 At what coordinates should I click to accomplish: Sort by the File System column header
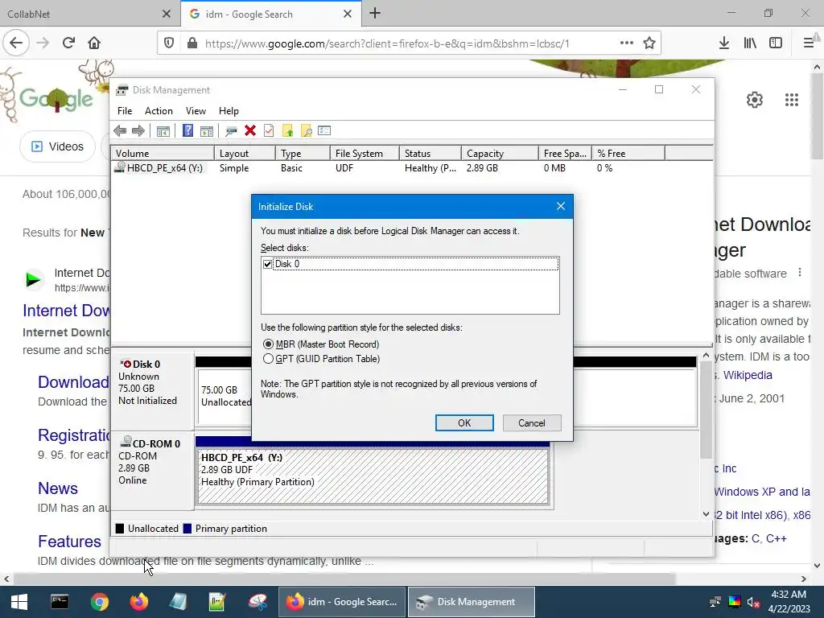coord(365,154)
